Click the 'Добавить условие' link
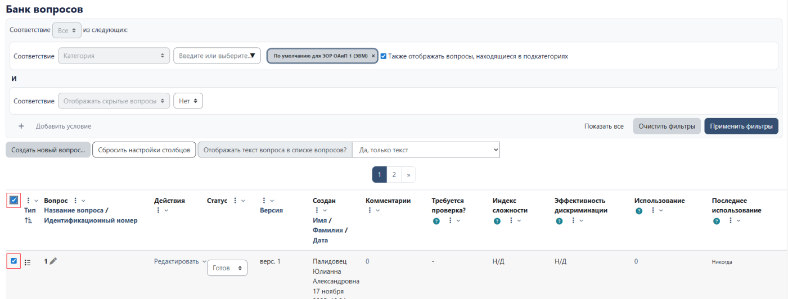 tap(64, 126)
